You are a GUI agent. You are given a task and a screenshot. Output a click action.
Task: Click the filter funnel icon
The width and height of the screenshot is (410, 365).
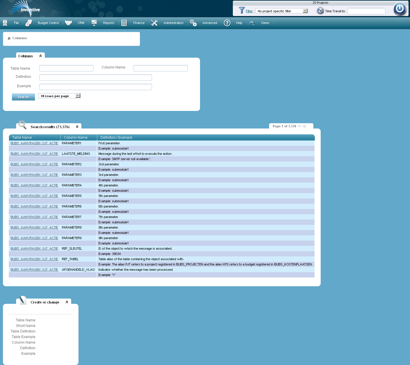click(242, 11)
